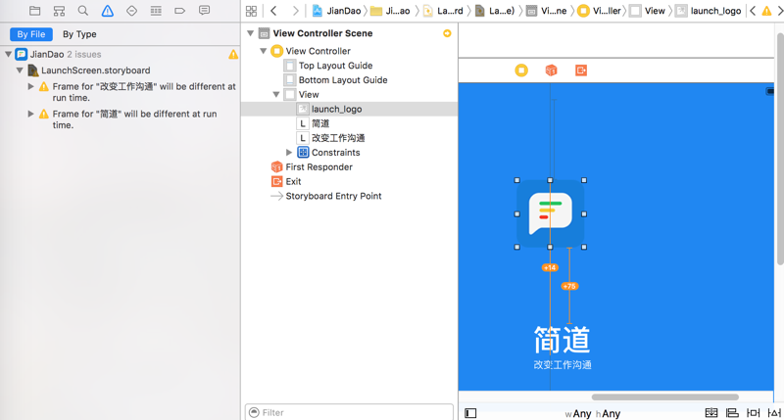Click JianDao project in jump bar
784x420 pixels.
[336, 11]
